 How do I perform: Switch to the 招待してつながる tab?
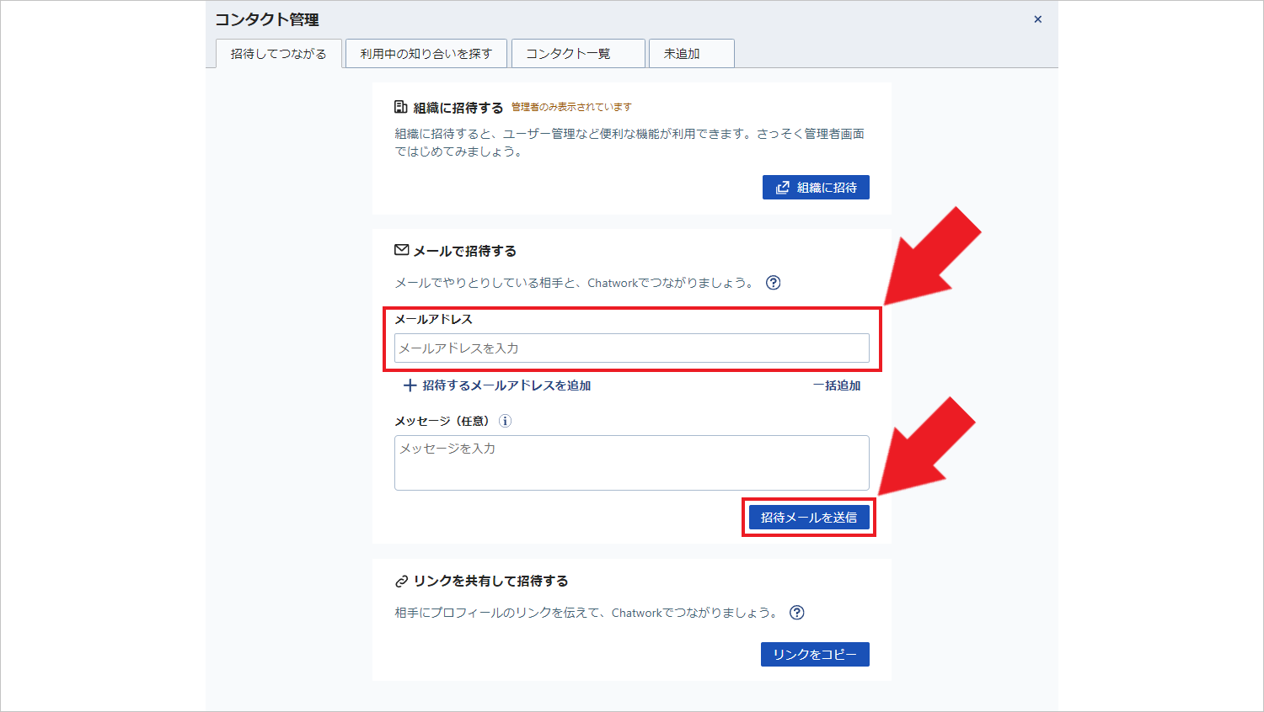[278, 54]
